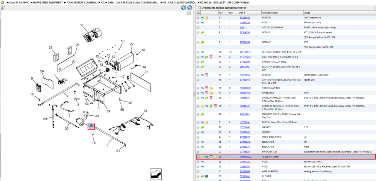Click the green arrow in BLOWER row 32

click(202, 176)
